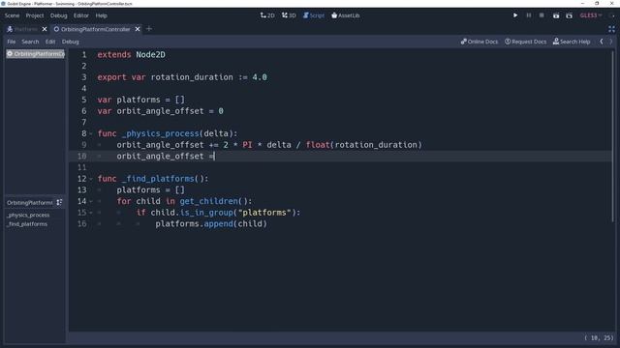Toggle alphabetical sorting of methods list

(x=59, y=202)
